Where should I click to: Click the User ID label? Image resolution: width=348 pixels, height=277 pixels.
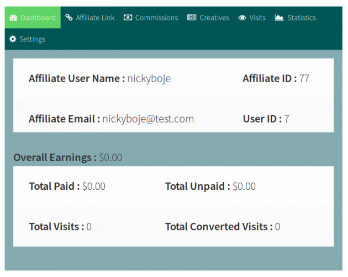[x=262, y=119]
